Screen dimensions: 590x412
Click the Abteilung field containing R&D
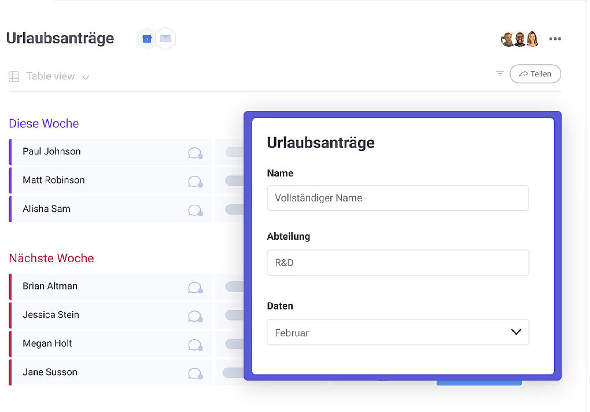[x=397, y=263]
